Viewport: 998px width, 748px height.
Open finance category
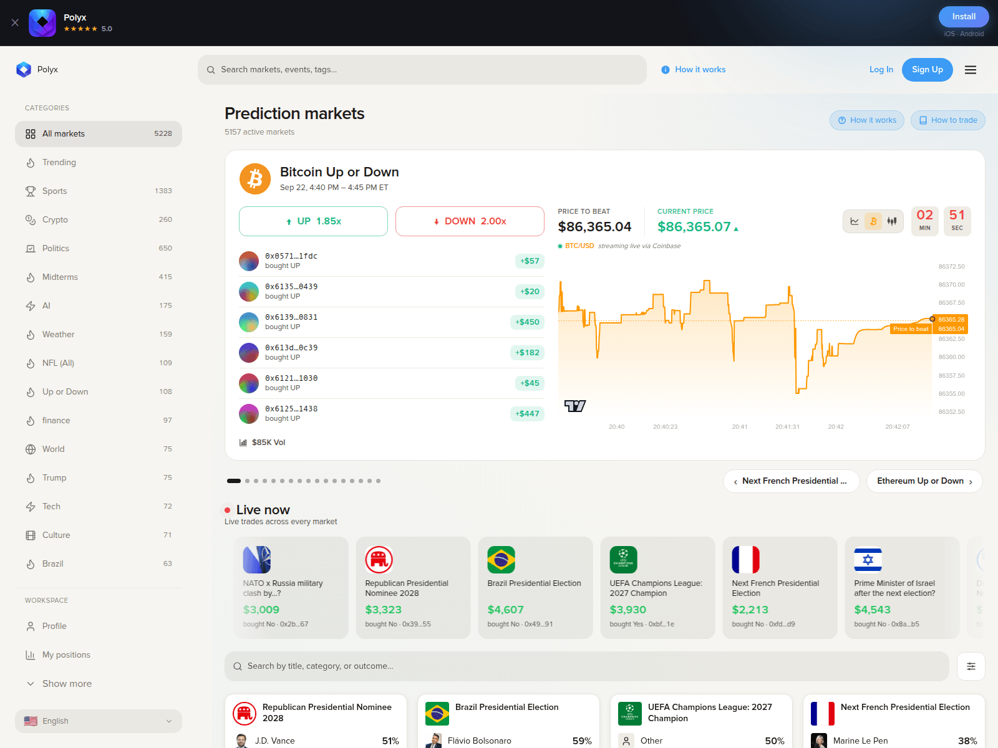(99, 421)
